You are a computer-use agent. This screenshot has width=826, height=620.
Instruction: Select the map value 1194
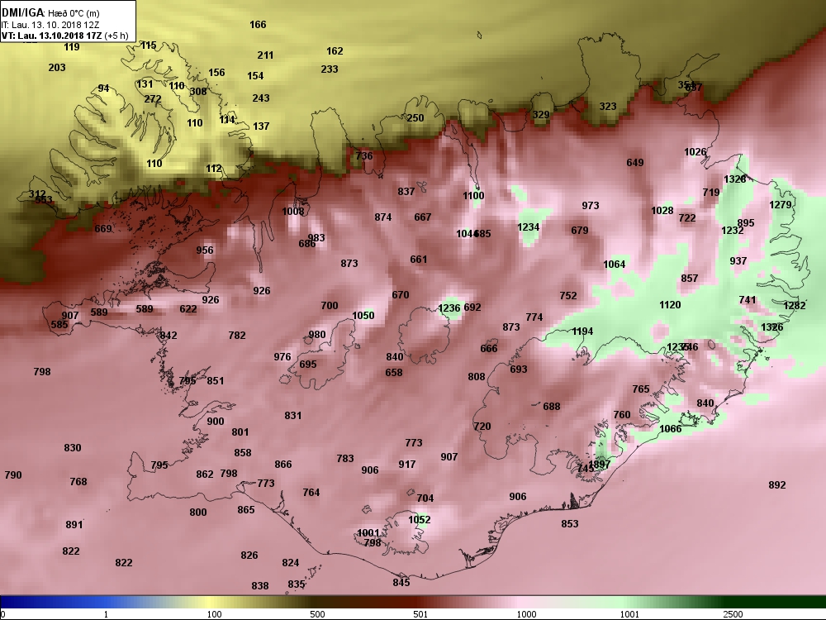click(x=582, y=331)
